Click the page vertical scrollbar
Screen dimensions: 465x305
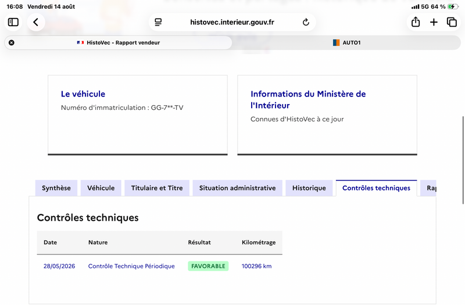click(463, 160)
